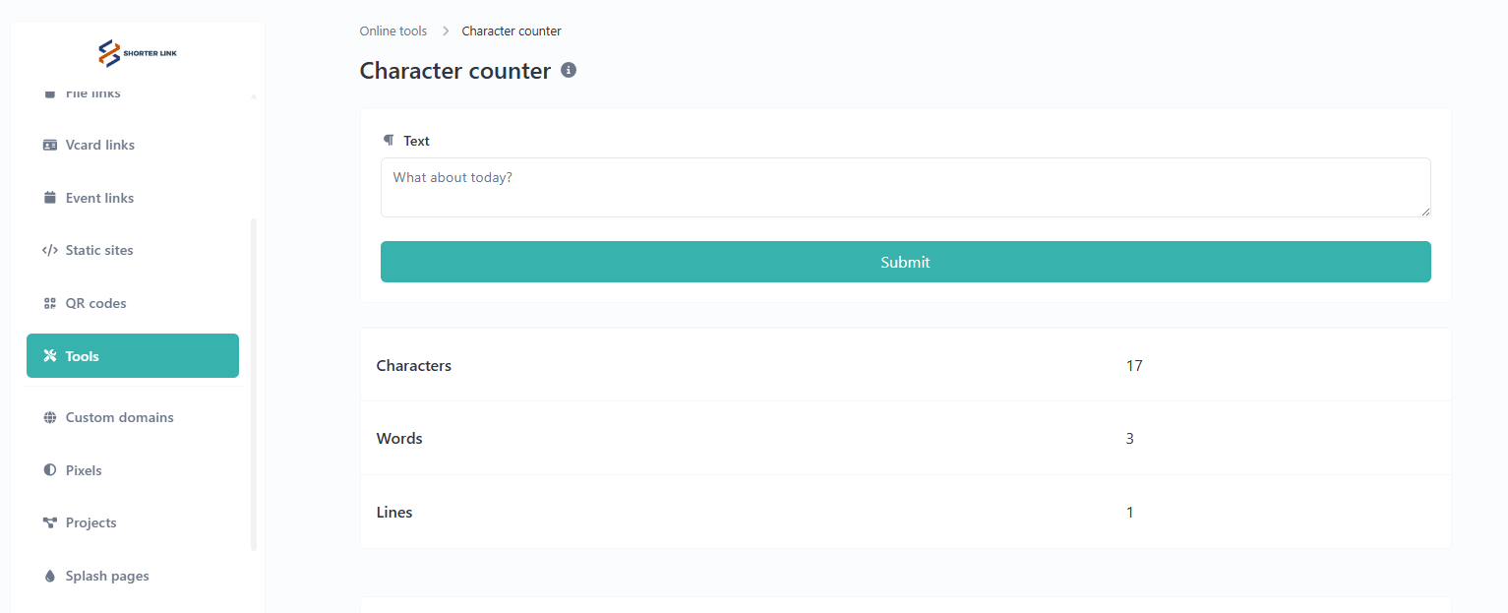The width and height of the screenshot is (1508, 613).
Task: Click the textarea resize handle
Action: point(1425,212)
